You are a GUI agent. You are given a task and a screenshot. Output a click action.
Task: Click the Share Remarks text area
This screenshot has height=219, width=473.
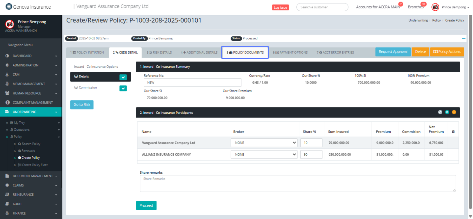298,183
